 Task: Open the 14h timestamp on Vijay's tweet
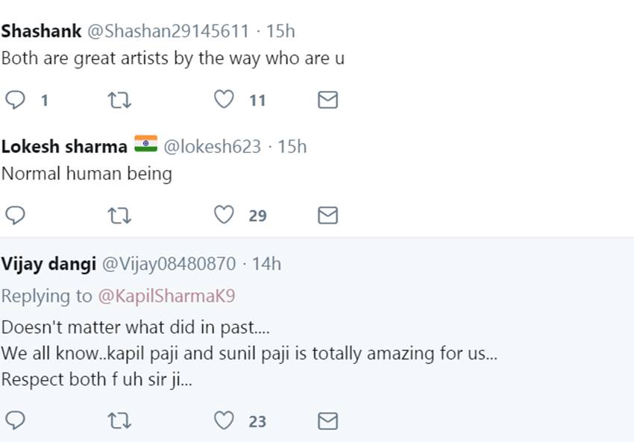[x=266, y=264]
